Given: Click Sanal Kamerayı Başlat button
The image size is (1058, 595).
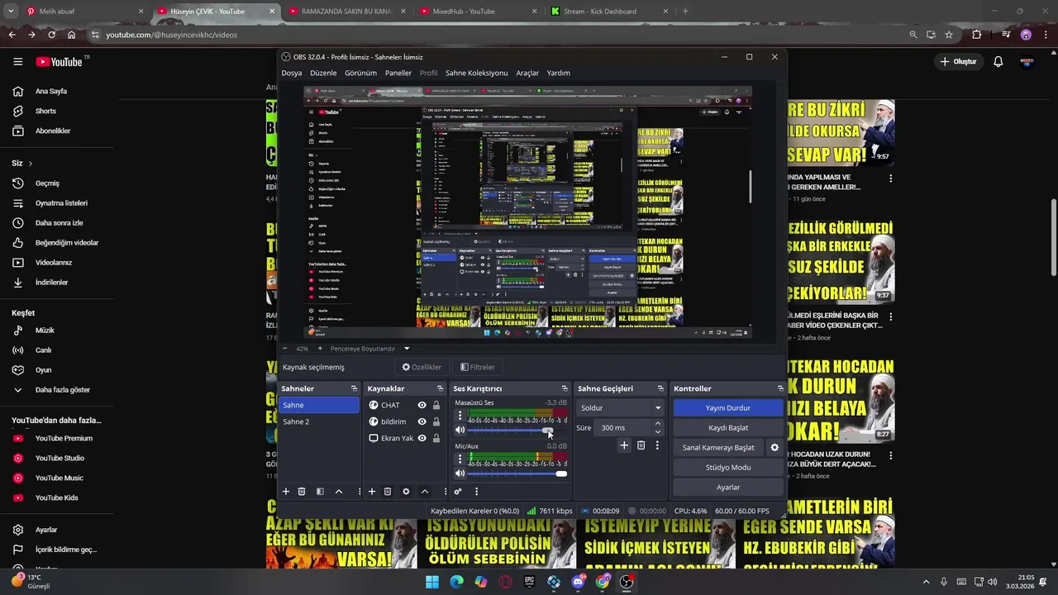Looking at the screenshot, I should tap(718, 448).
